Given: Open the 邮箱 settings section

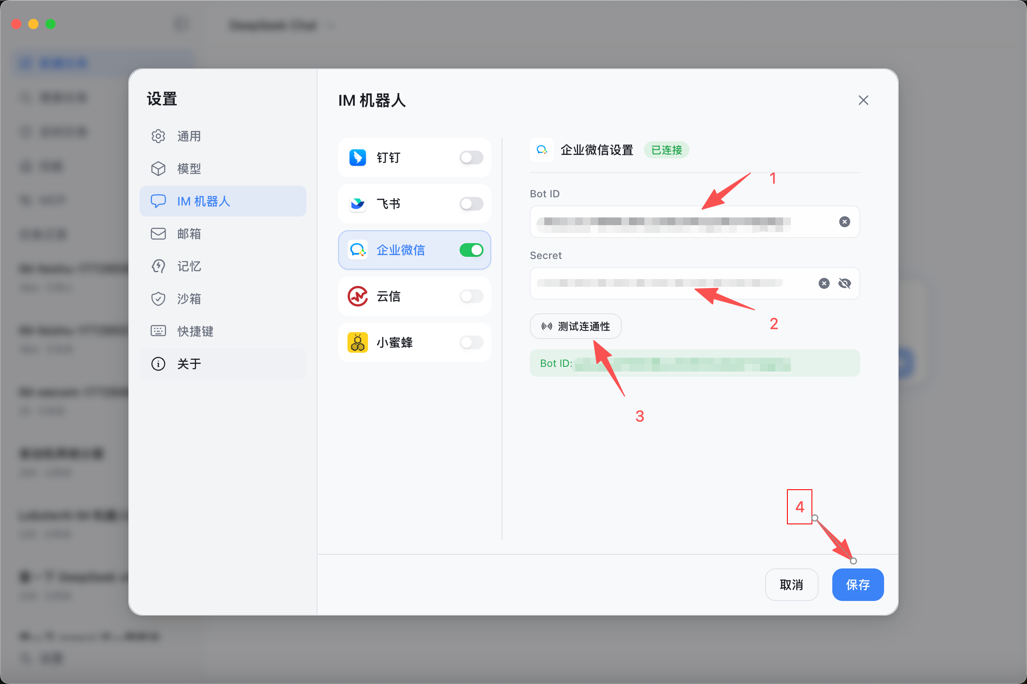Looking at the screenshot, I should [x=188, y=234].
